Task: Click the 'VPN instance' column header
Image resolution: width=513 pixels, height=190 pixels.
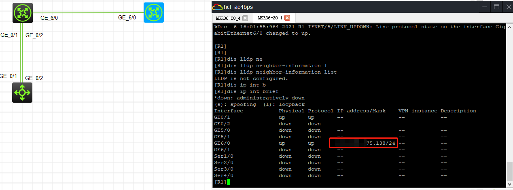Action: [x=418, y=111]
